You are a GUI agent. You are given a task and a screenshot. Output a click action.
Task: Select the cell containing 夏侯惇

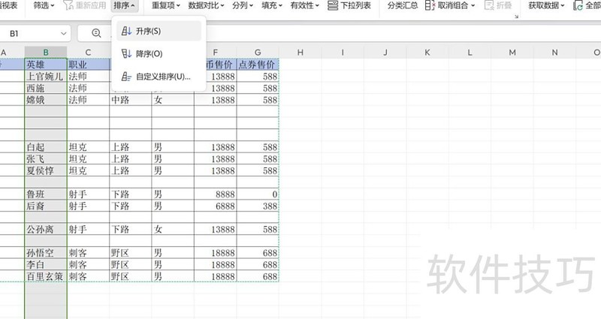[x=46, y=170]
